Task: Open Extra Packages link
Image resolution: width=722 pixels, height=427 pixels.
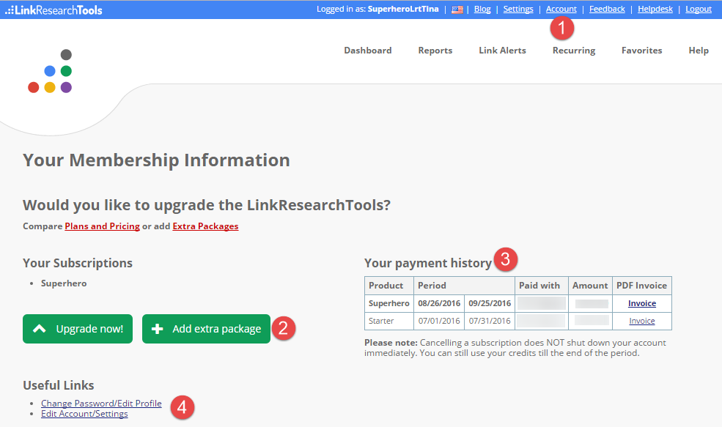Action: (x=205, y=226)
